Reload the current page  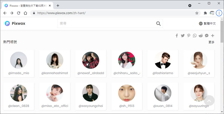[18, 13]
